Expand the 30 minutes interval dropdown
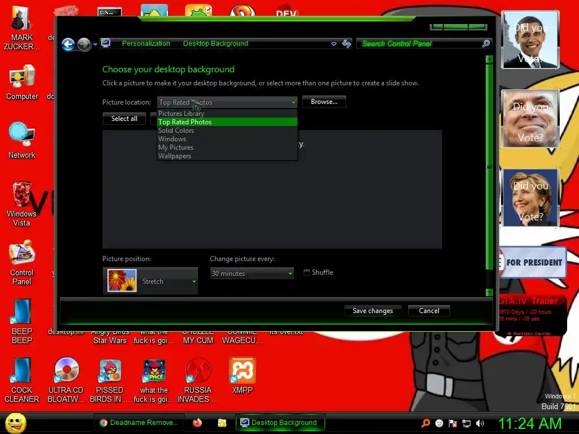 (x=252, y=274)
